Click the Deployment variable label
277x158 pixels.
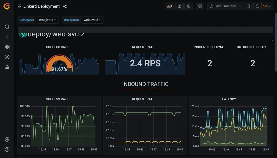pyautogui.click(x=71, y=20)
